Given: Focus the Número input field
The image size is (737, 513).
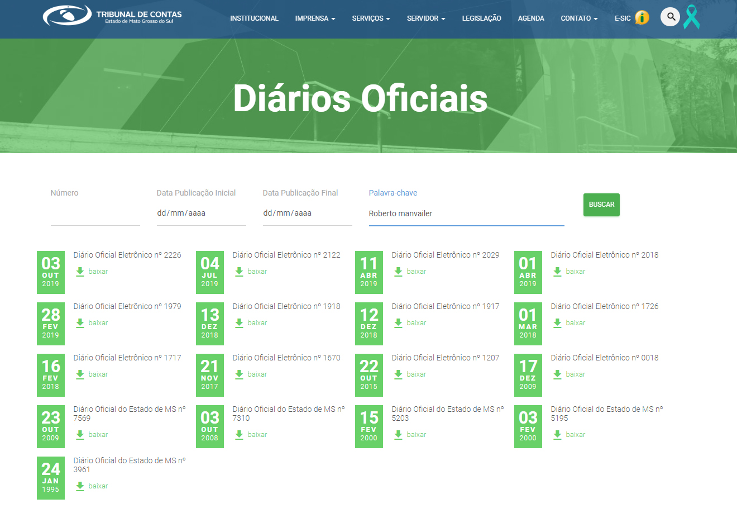Looking at the screenshot, I should 95,213.
